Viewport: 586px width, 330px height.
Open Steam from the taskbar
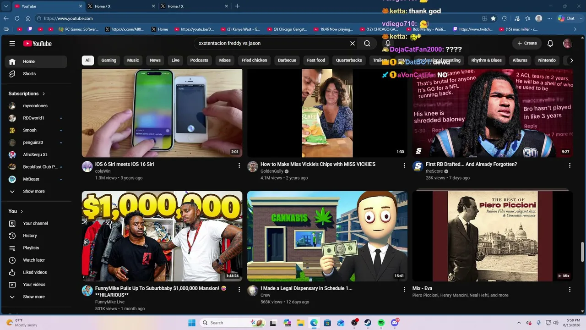click(x=368, y=323)
